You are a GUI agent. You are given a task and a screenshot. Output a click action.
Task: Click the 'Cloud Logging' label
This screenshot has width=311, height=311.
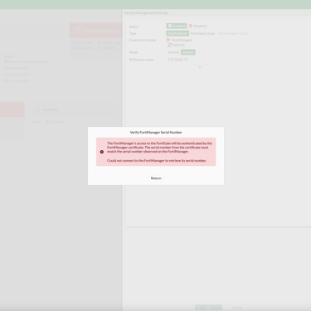(x=82, y=48)
